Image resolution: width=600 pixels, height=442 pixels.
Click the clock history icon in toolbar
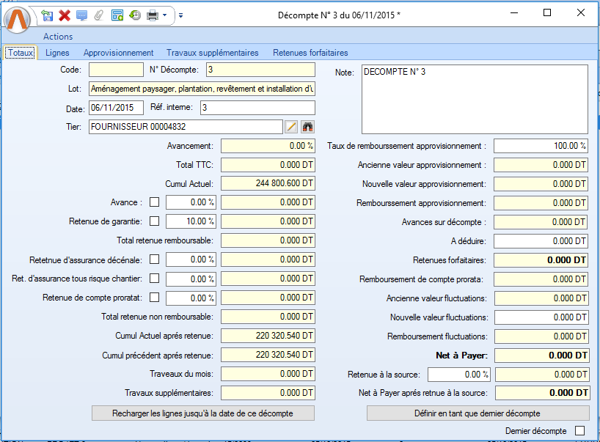[135, 15]
